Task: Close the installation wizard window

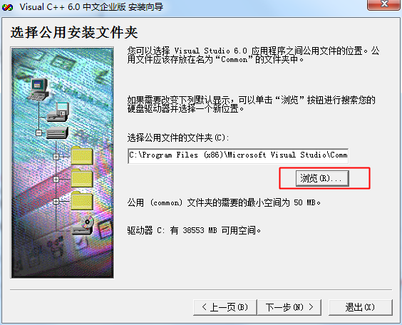Action: (x=383, y=4)
